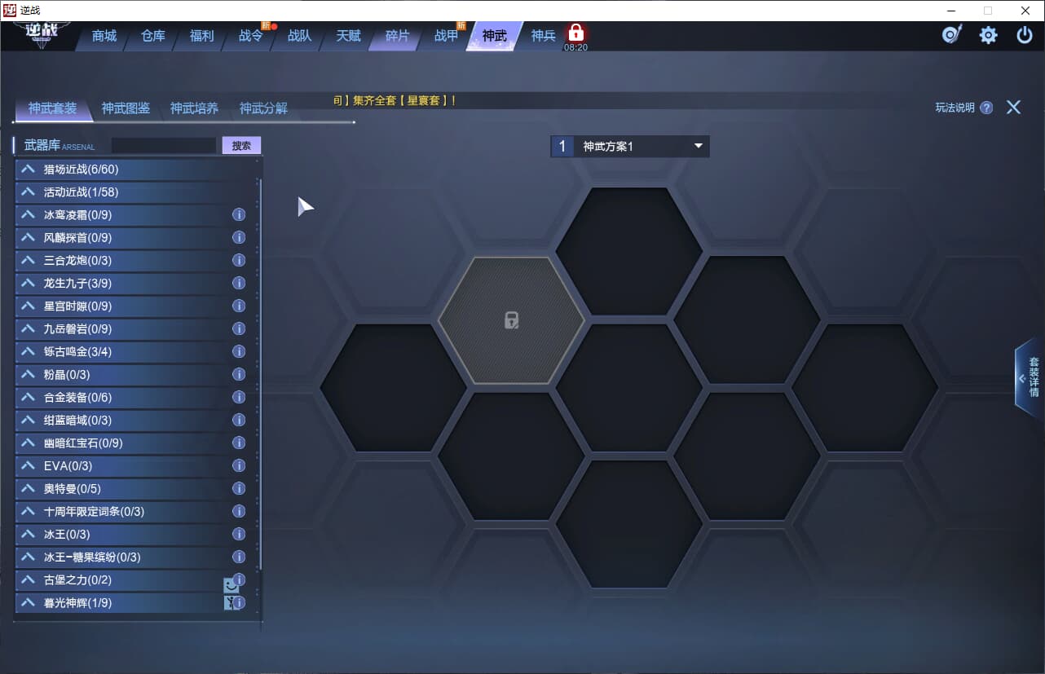Show info for 风麟探首 set
The image size is (1045, 674).
[239, 238]
